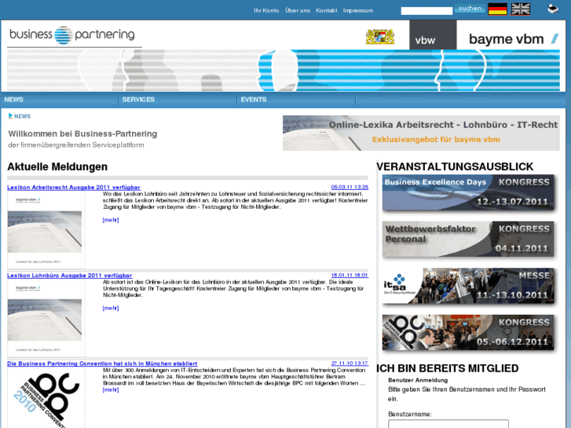
Task: Click mehr under Lexikon Lohnbüro article
Action: click(x=111, y=308)
